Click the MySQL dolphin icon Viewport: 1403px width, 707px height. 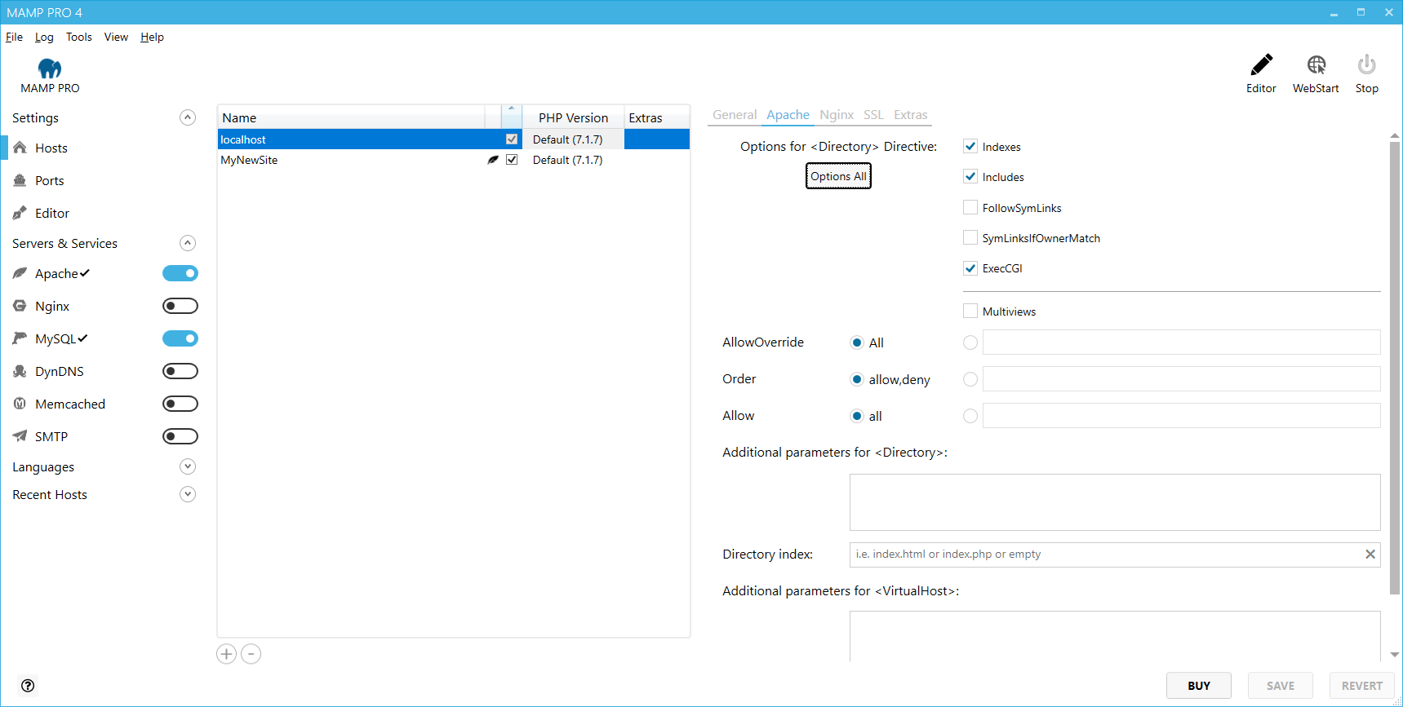pos(20,338)
